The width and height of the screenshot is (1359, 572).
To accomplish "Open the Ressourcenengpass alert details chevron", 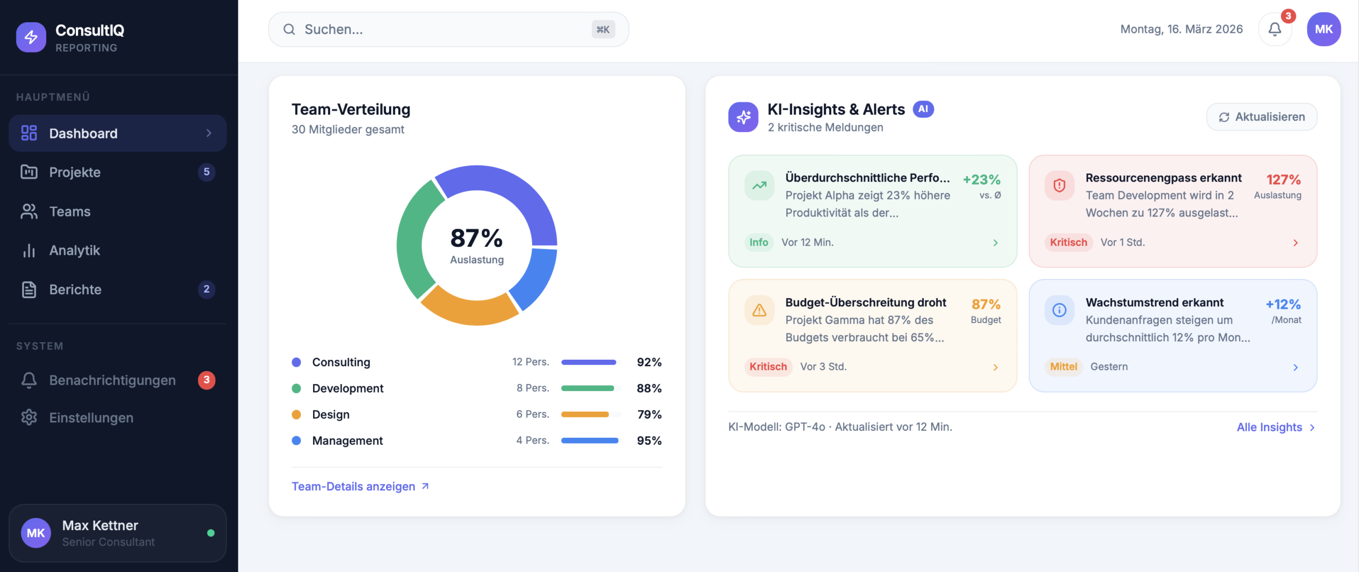I will tap(1295, 242).
